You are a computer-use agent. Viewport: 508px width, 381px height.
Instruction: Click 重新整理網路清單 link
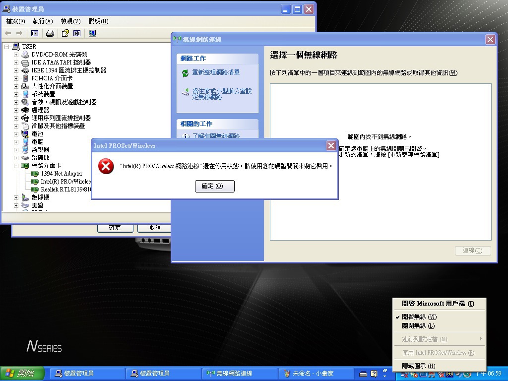[x=216, y=72]
